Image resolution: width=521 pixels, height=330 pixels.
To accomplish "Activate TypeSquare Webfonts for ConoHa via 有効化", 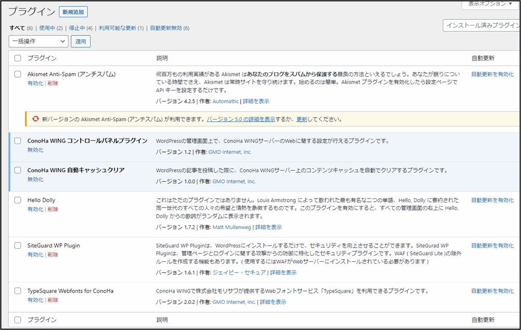I will tap(35, 300).
